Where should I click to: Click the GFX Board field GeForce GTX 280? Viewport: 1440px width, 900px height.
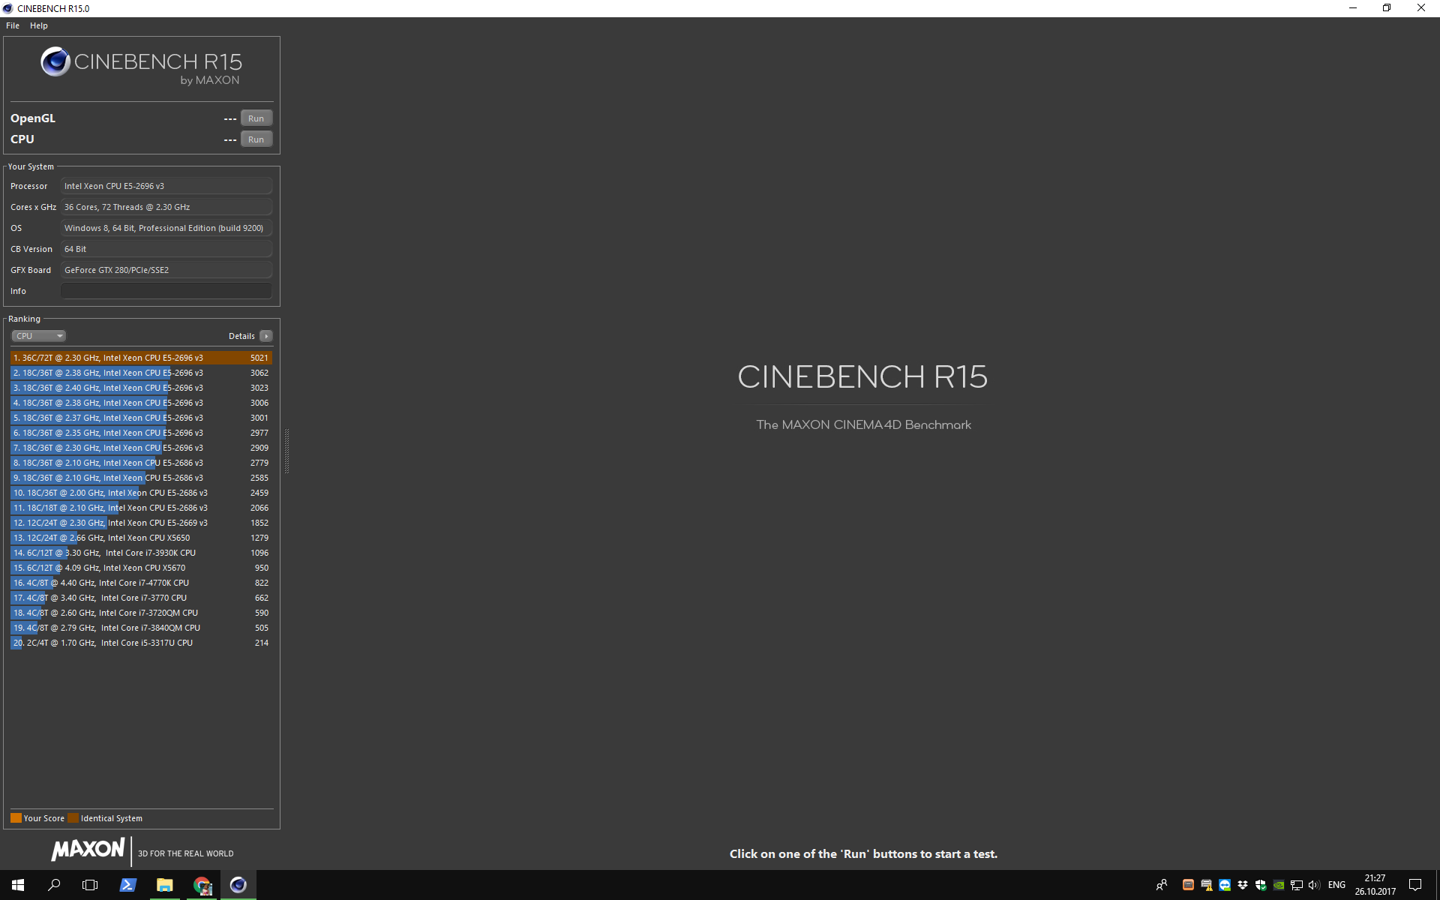166,270
